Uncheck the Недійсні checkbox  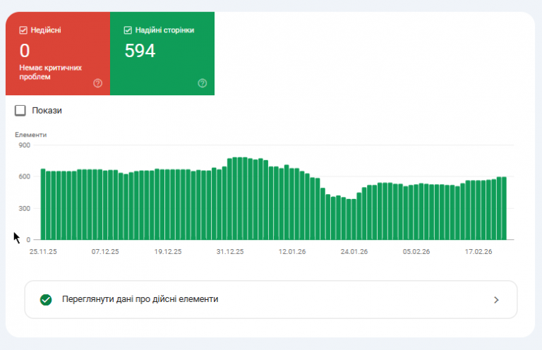tap(23, 30)
